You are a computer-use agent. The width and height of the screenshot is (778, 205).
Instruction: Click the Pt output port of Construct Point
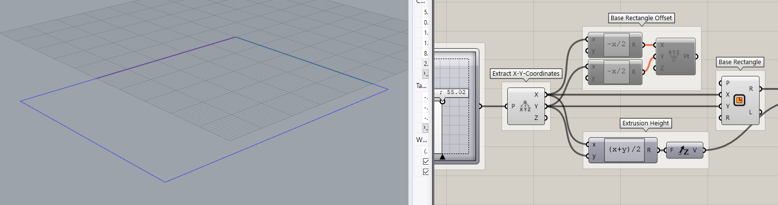[x=696, y=57]
